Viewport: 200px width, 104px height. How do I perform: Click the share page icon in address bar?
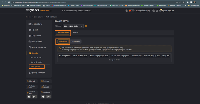180,2
